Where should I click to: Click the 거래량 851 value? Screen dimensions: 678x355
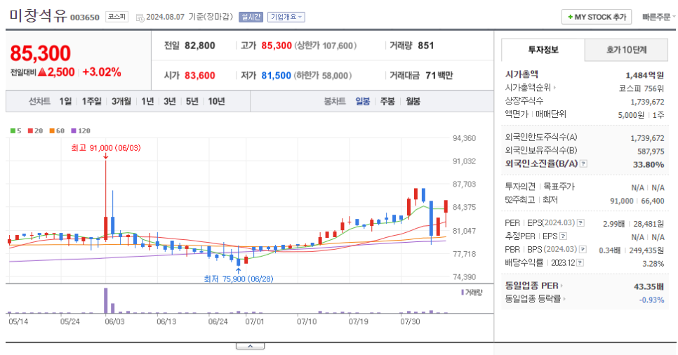(425, 46)
